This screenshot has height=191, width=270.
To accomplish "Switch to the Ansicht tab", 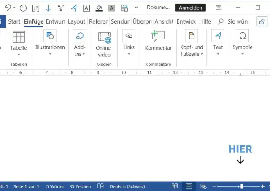I will coord(164,21).
